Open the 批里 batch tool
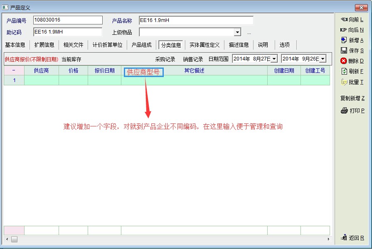The image size is (372, 249). [352, 82]
